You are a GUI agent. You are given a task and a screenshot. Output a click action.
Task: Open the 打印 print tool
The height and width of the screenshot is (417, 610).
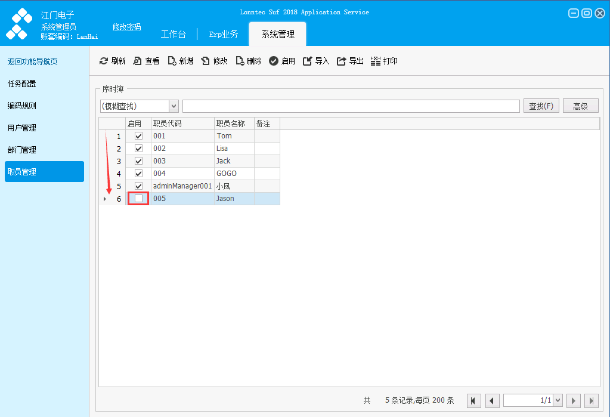[376, 61]
